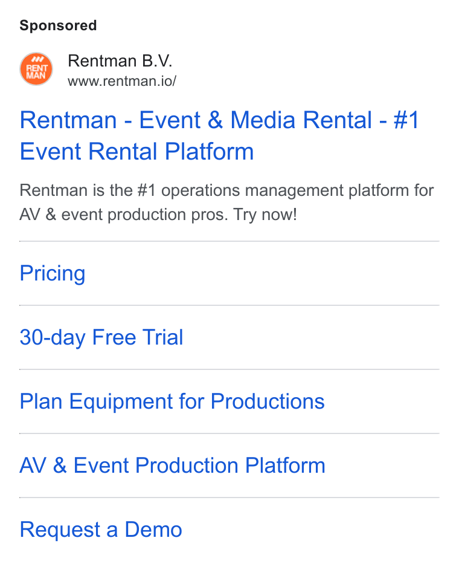Open the Rentman headline ad link
Image resolution: width=459 pixels, height=561 pixels.
point(219,135)
